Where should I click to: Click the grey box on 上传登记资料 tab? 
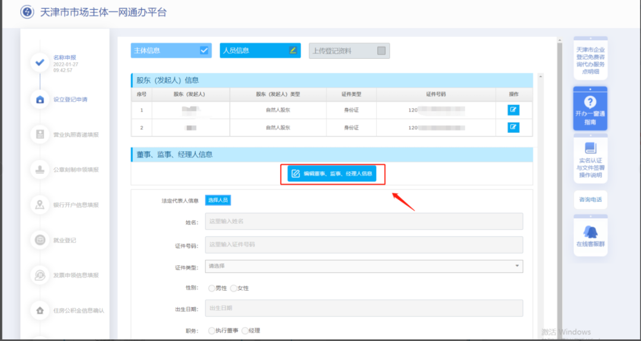(x=382, y=50)
